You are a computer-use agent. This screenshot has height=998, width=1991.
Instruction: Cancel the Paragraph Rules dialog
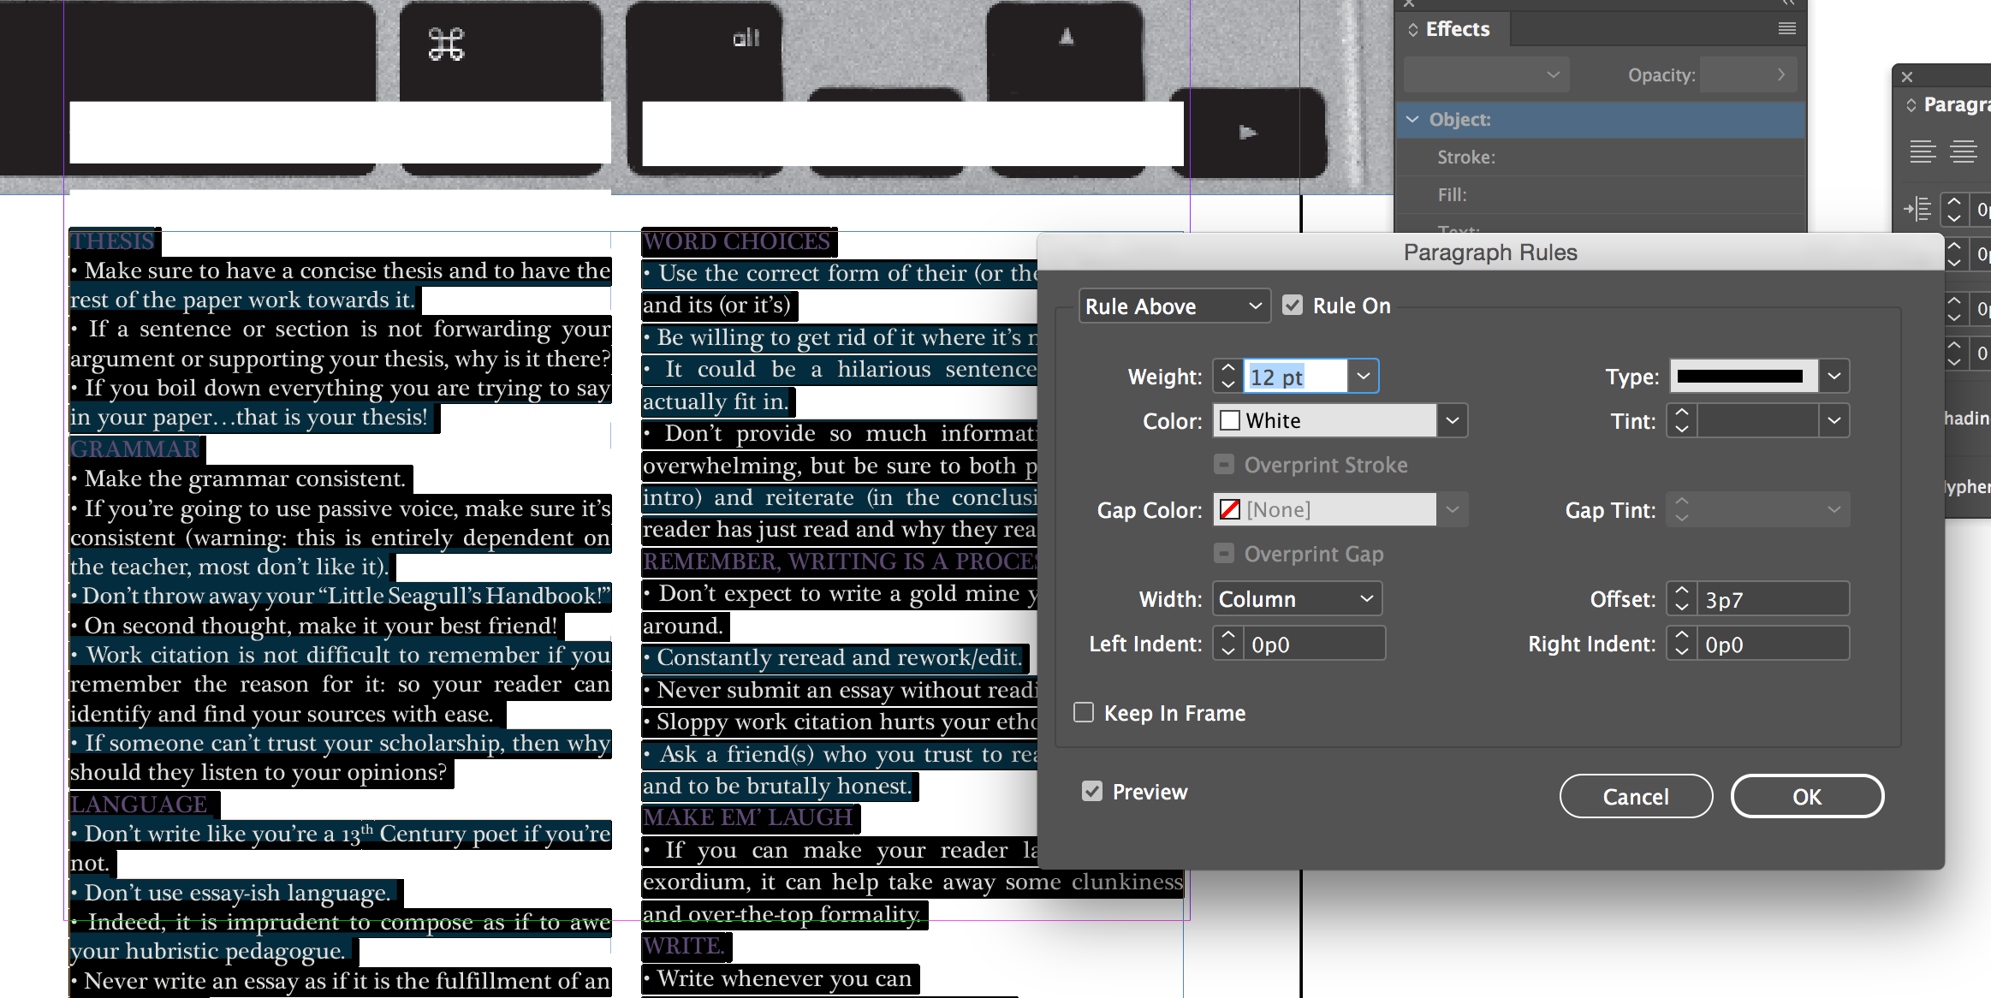tap(1636, 796)
